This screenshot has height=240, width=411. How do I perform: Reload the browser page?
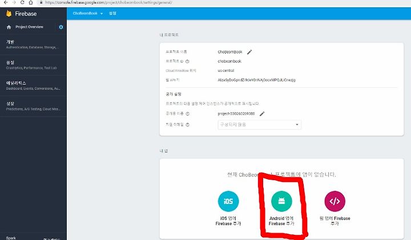point(22,2)
